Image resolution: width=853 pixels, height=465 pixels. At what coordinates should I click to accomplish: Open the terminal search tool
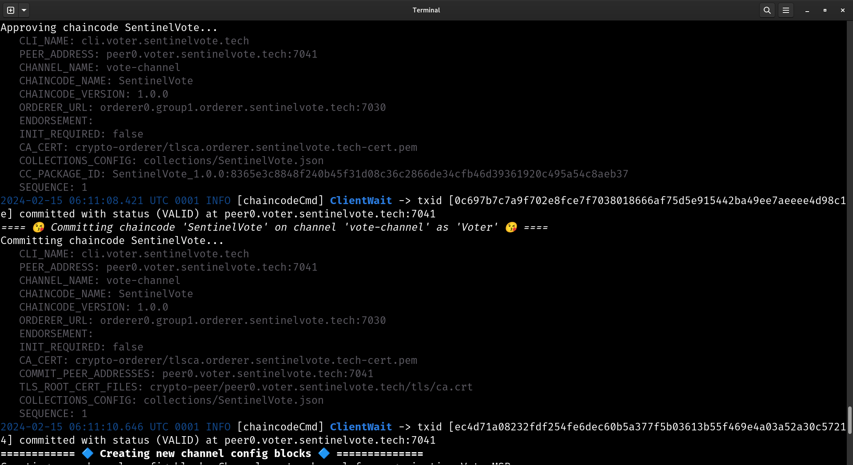(x=767, y=10)
